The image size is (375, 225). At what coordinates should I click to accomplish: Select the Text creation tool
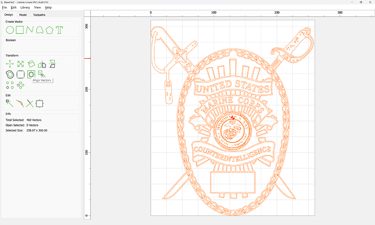point(60,30)
